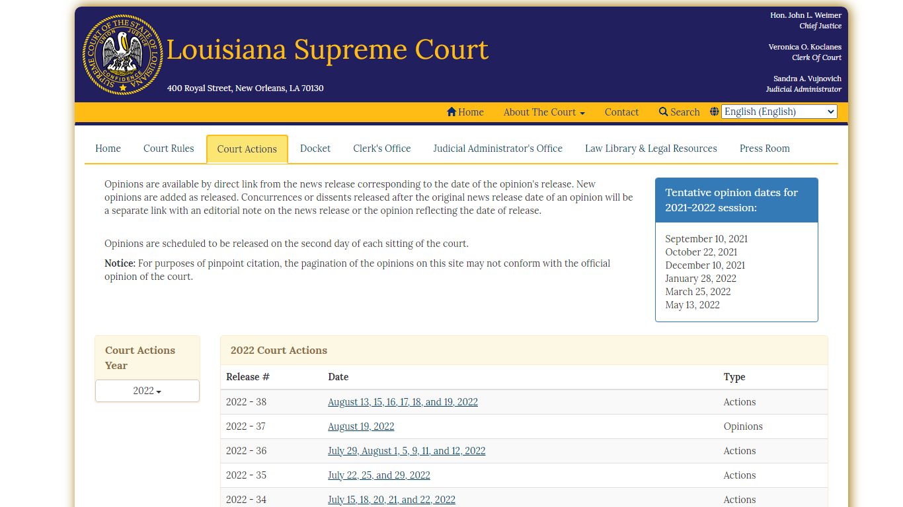This screenshot has width=903, height=507.
Task: Click tentative date December 10, 2021
Action: tap(705, 265)
